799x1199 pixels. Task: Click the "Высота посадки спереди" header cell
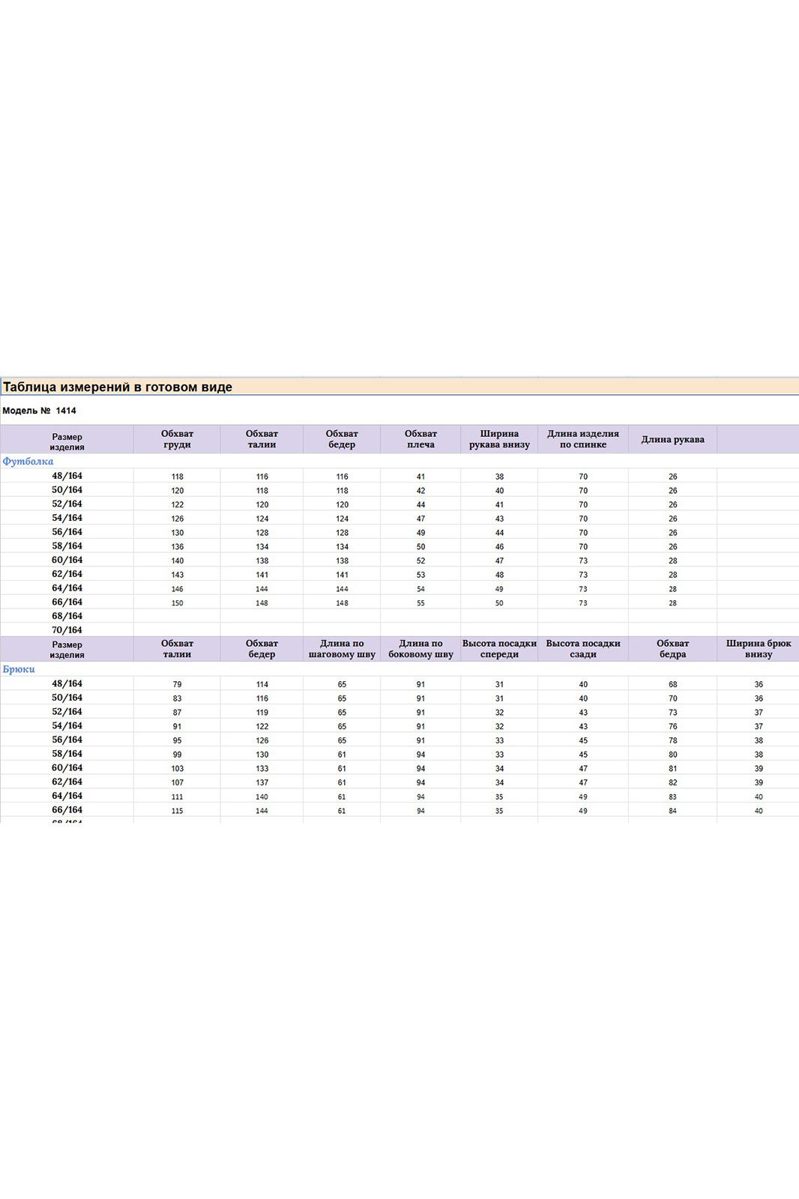coord(499,649)
